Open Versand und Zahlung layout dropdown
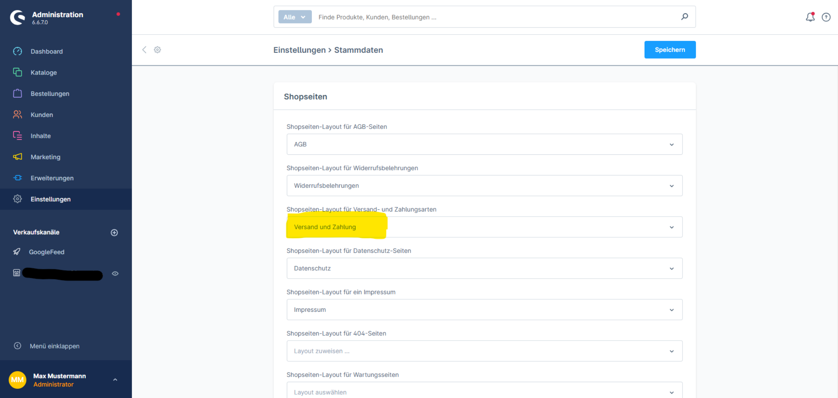Image resolution: width=838 pixels, height=398 pixels. pos(484,227)
